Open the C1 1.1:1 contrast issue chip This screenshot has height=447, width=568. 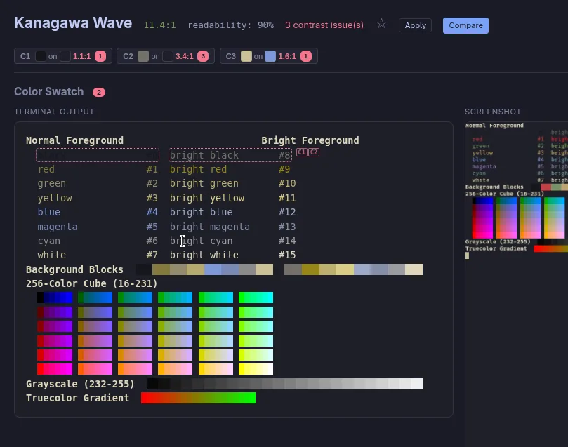tap(62, 56)
